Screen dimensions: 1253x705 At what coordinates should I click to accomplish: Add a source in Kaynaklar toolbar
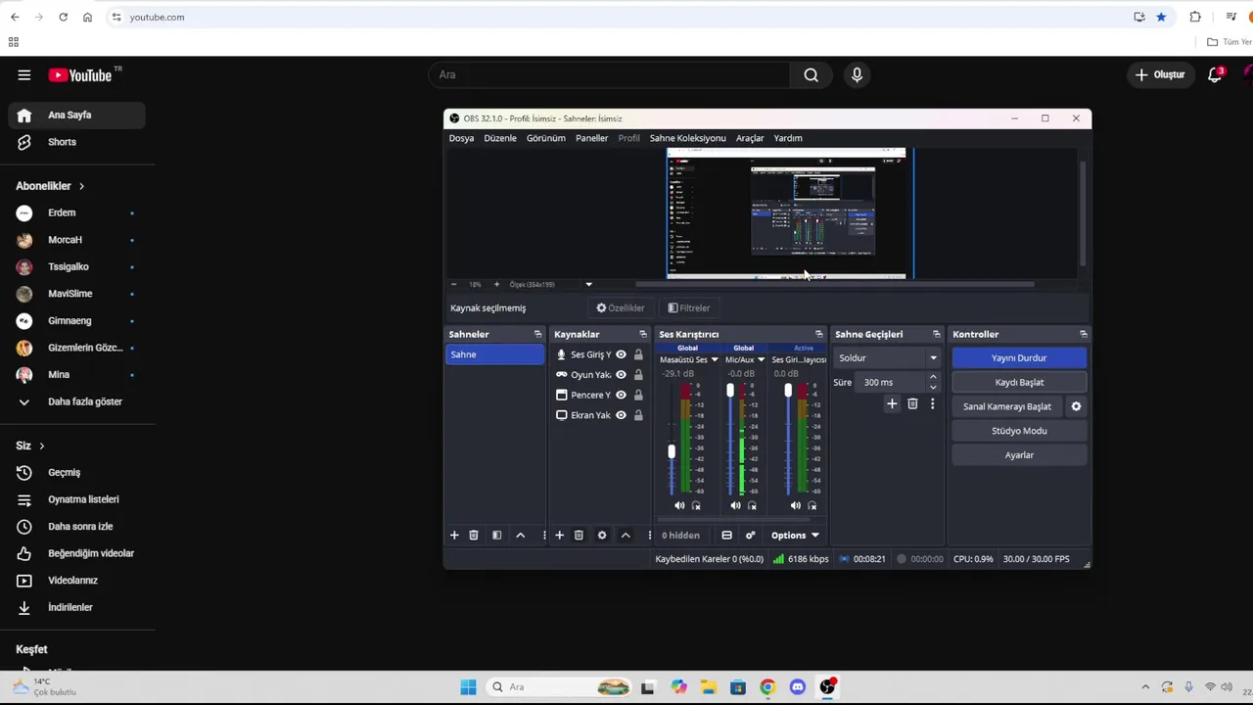point(559,535)
